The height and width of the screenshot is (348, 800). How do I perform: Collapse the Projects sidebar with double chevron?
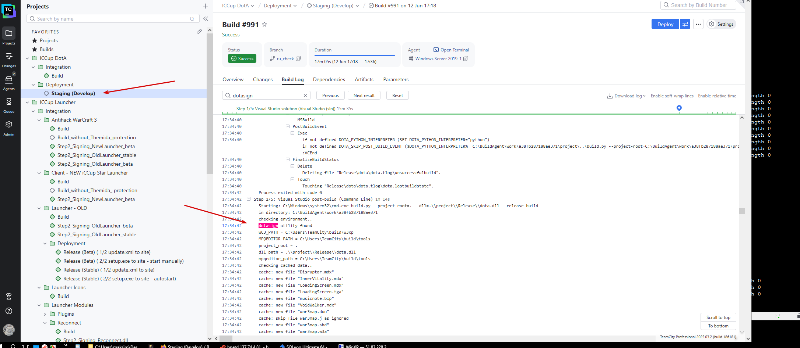(x=206, y=19)
